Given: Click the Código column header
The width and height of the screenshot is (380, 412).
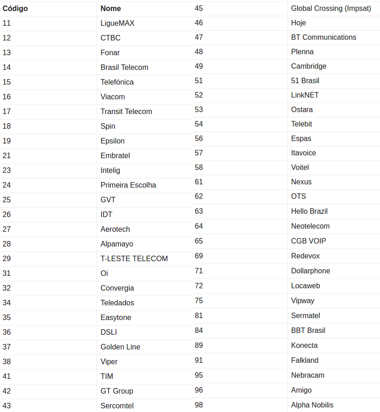Looking at the screenshot, I should (x=15, y=9).
